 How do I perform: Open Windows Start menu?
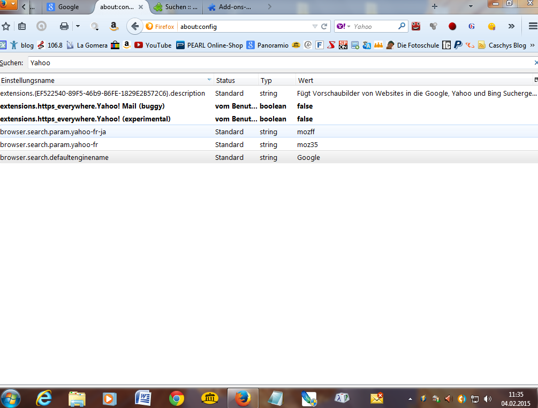(10, 399)
